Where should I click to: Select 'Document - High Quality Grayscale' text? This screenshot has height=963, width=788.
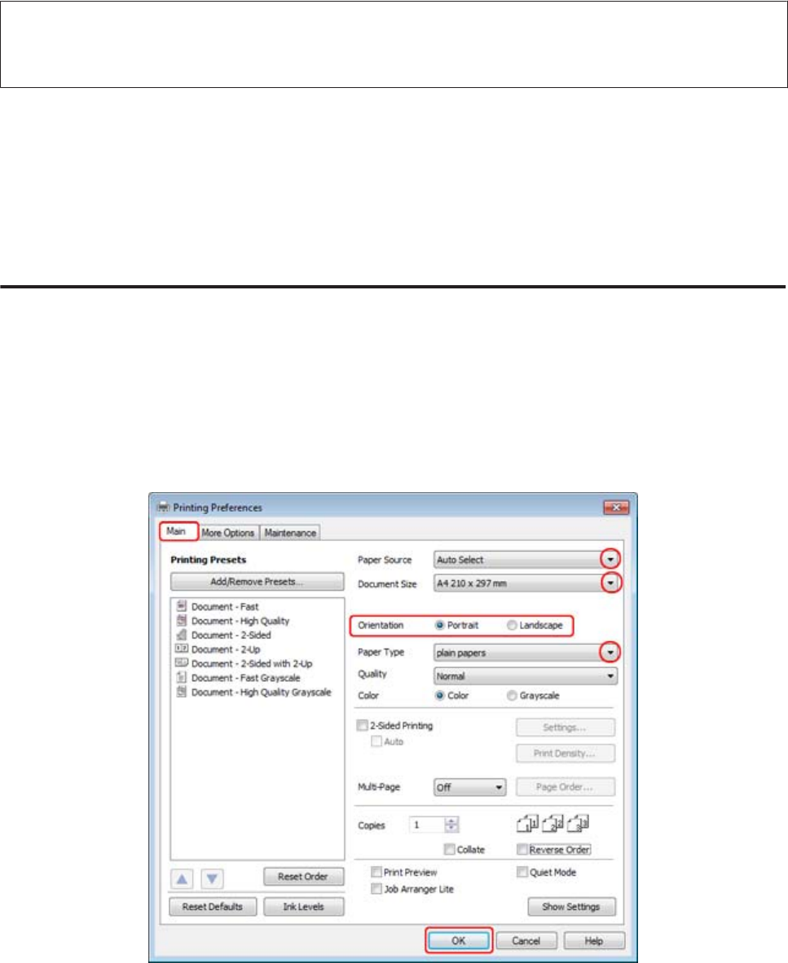point(261,693)
